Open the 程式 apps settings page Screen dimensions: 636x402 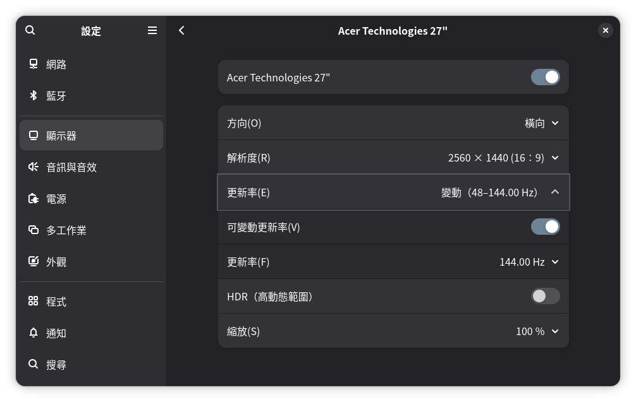(56, 302)
